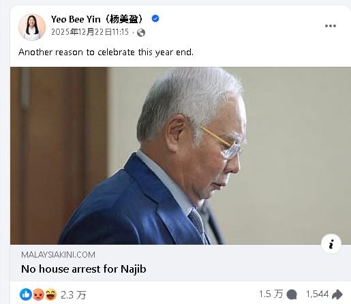This screenshot has height=304, width=351.
Task: Click the blue Like reaction icon
Action: (26, 294)
